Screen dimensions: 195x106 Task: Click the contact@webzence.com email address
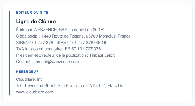point(56,62)
